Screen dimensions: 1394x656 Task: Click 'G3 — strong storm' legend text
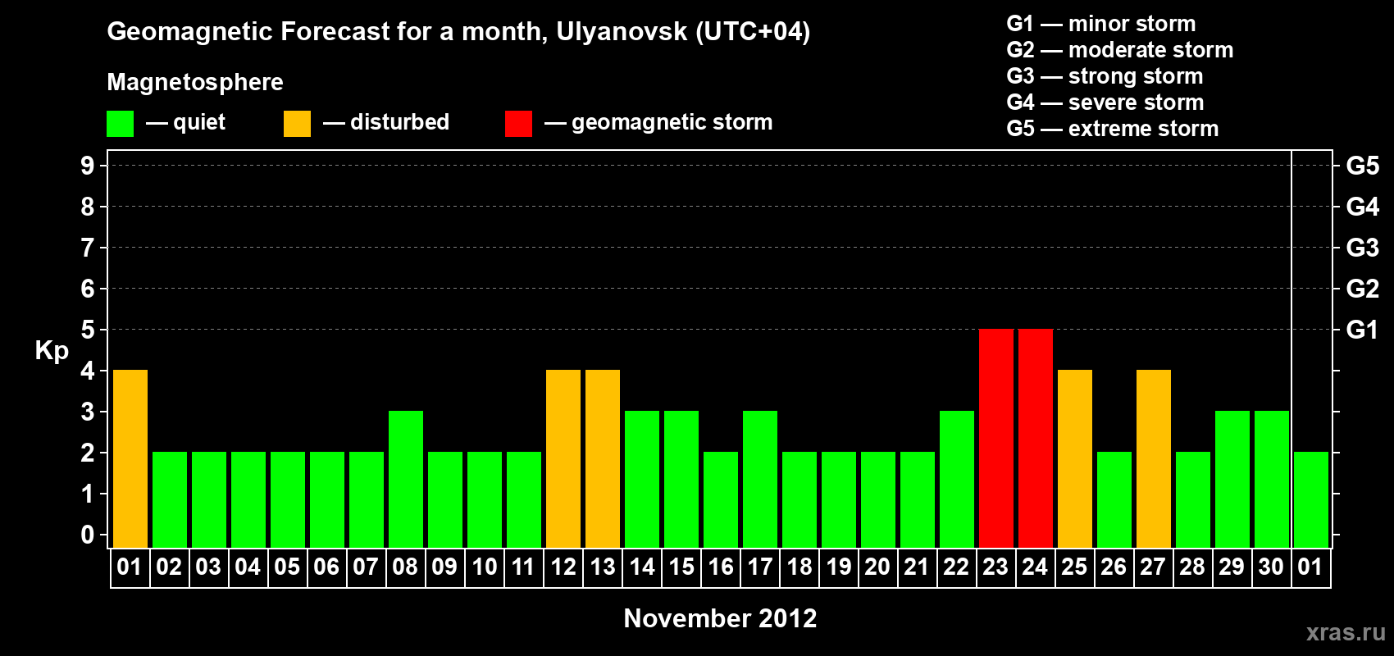coord(1105,76)
